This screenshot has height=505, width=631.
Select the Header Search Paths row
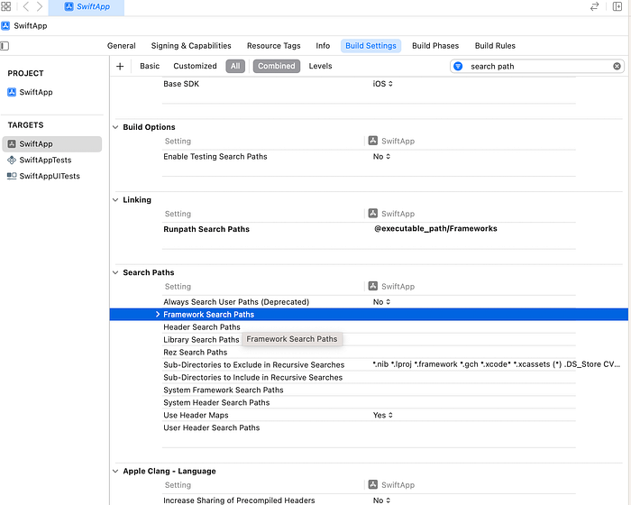(202, 327)
